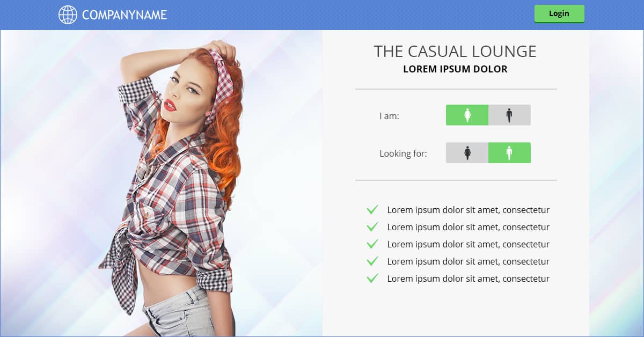Select male icon in 'I am' row
The width and height of the screenshot is (644, 337).
pos(509,115)
